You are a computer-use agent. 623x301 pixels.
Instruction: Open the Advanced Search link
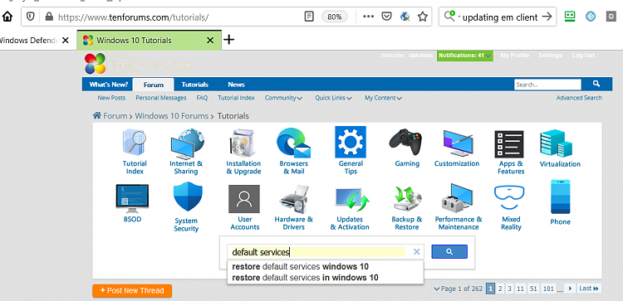[579, 98]
